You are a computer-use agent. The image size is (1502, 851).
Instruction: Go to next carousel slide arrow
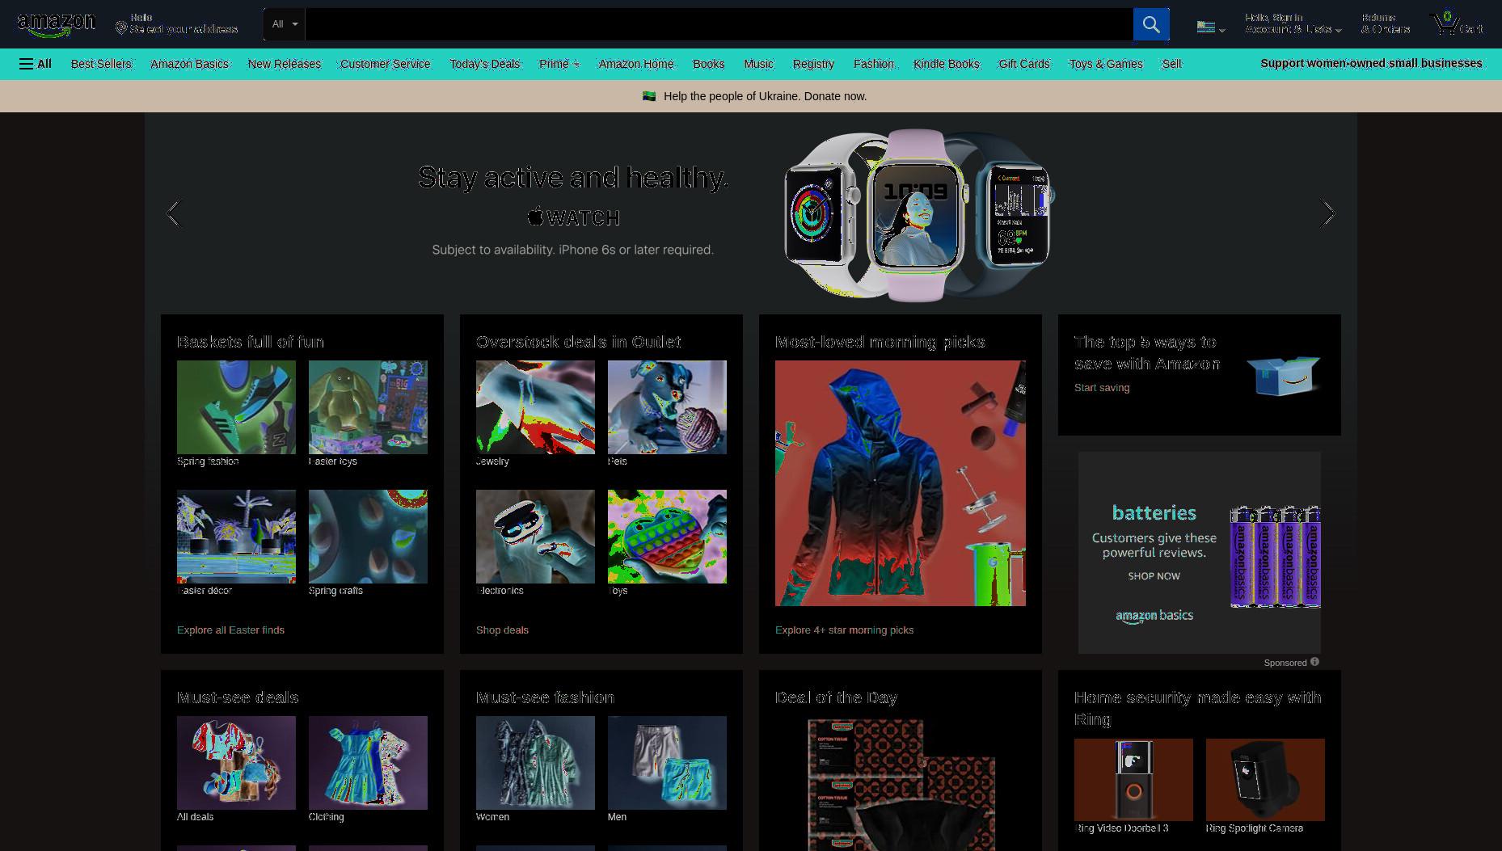coord(1327,213)
